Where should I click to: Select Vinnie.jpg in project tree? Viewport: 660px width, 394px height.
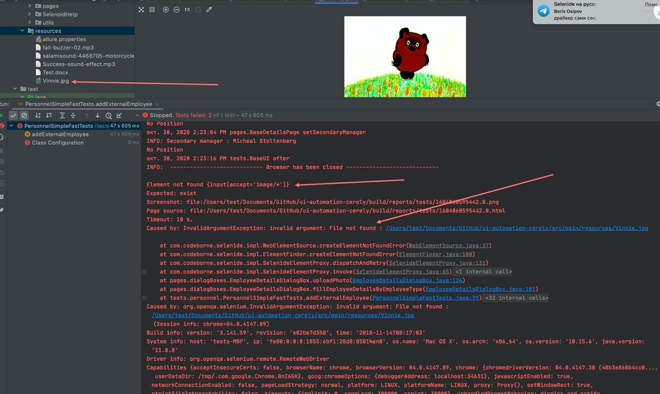click(x=56, y=80)
